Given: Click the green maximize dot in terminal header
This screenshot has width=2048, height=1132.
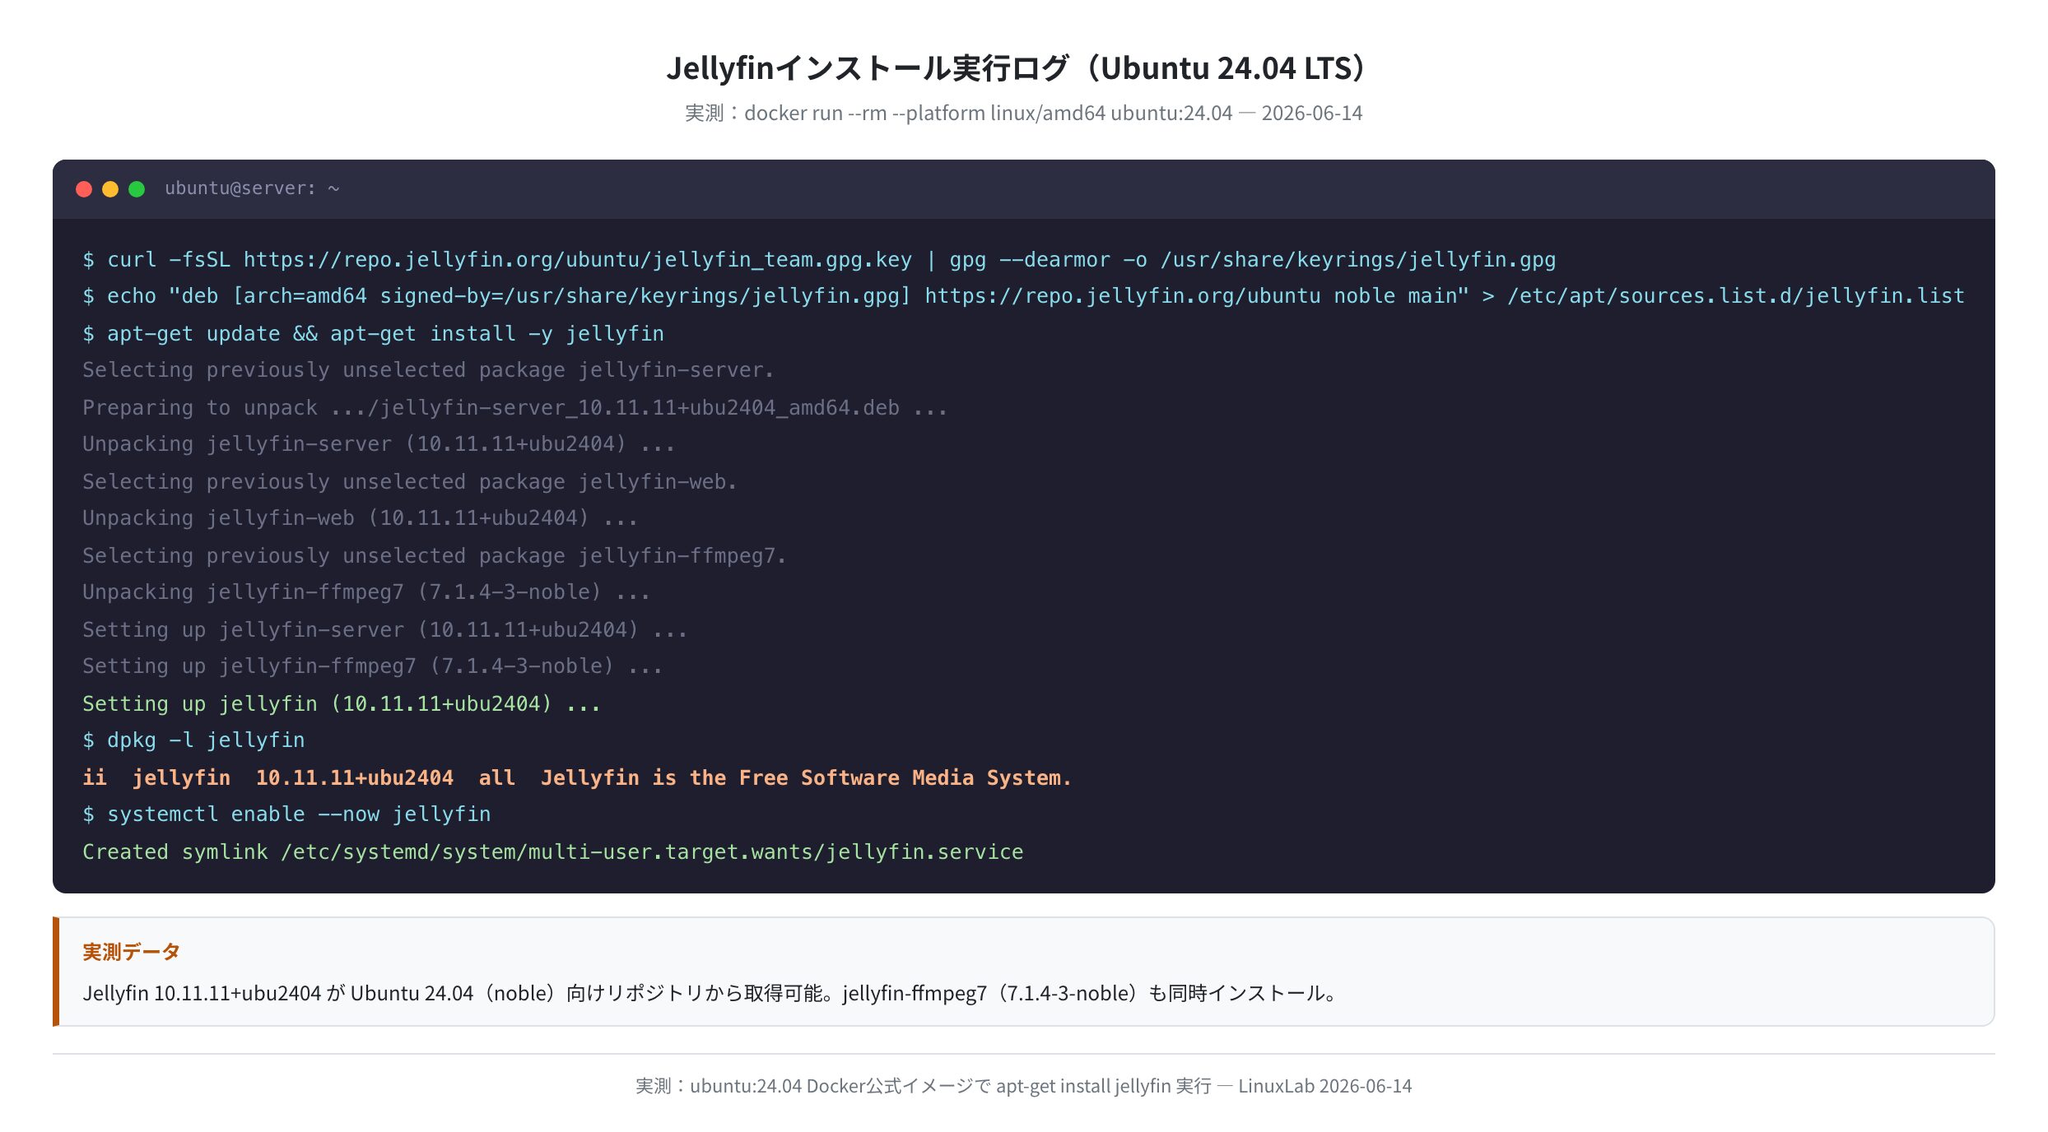Looking at the screenshot, I should (137, 189).
